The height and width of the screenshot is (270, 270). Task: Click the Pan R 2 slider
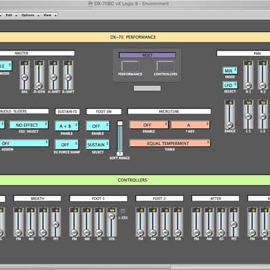(263, 75)
